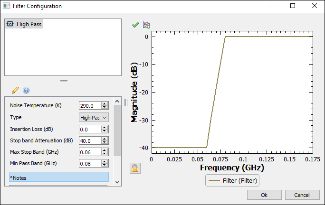Click the Noise Temperature input field

point(90,106)
